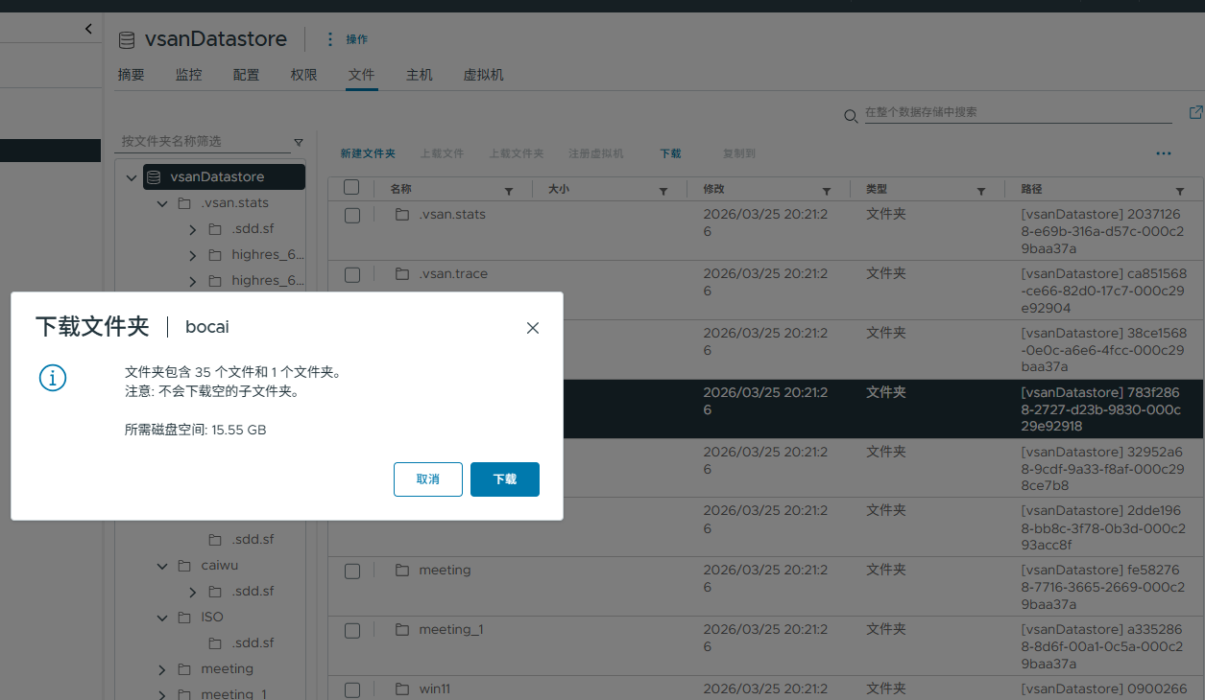Expand .sdd.sf under caiwu

click(x=192, y=592)
